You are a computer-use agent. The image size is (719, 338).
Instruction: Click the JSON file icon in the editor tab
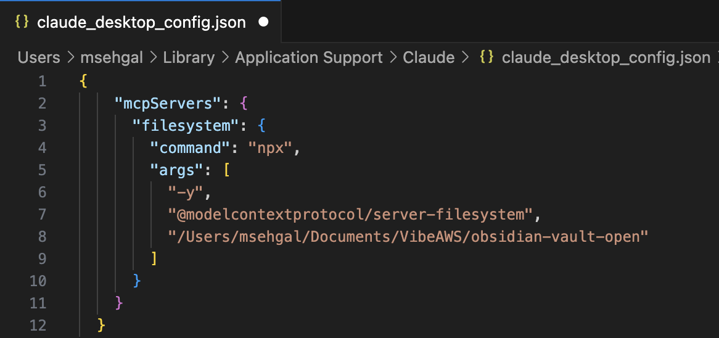(22, 23)
